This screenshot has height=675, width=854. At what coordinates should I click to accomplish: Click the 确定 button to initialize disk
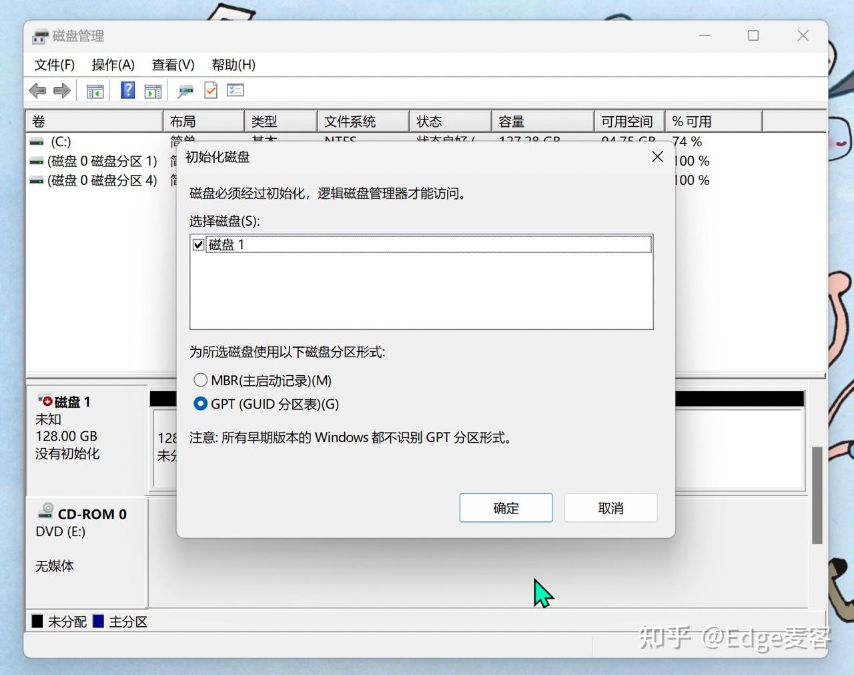[505, 508]
